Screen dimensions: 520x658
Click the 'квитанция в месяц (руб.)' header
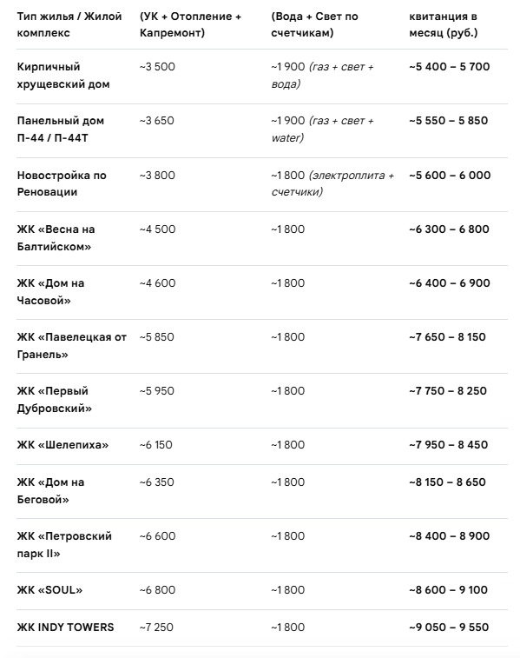[444, 24]
